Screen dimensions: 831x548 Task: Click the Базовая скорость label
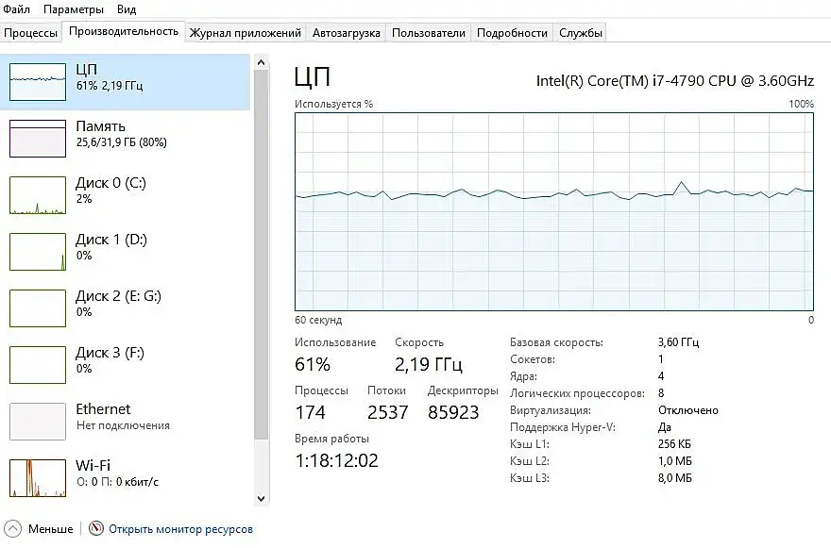(556, 342)
